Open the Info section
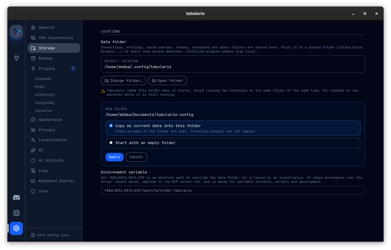 click(54, 191)
